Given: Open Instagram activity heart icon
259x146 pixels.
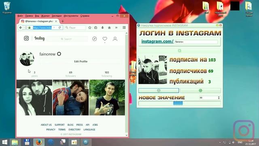Looking at the screenshot, I should 105,39.
